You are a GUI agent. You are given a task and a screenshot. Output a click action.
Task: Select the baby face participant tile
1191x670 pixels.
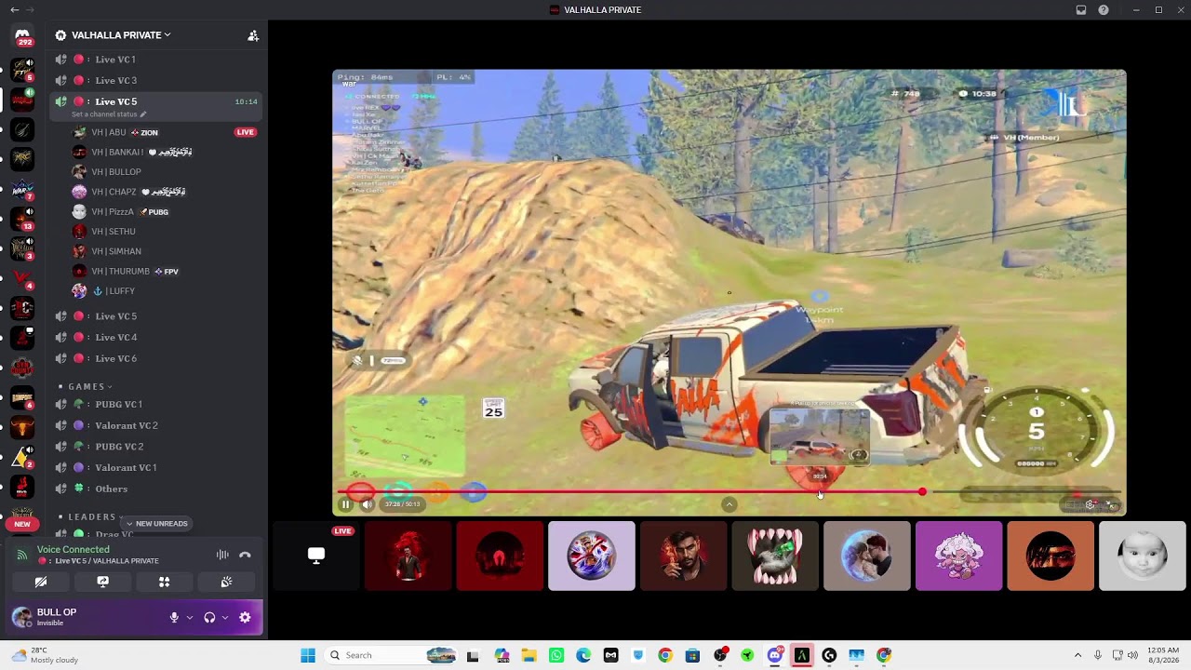coord(1143,556)
